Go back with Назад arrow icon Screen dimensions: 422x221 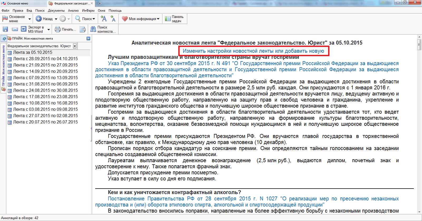[x=39, y=19]
